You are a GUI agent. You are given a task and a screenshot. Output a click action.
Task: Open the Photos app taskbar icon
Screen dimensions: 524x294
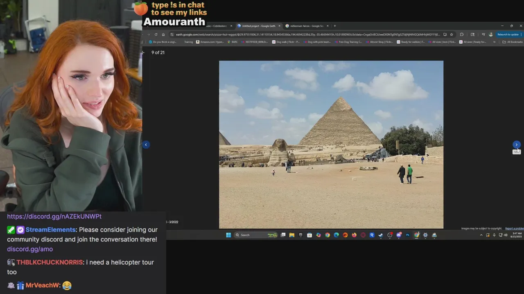pyautogui.click(x=434, y=235)
